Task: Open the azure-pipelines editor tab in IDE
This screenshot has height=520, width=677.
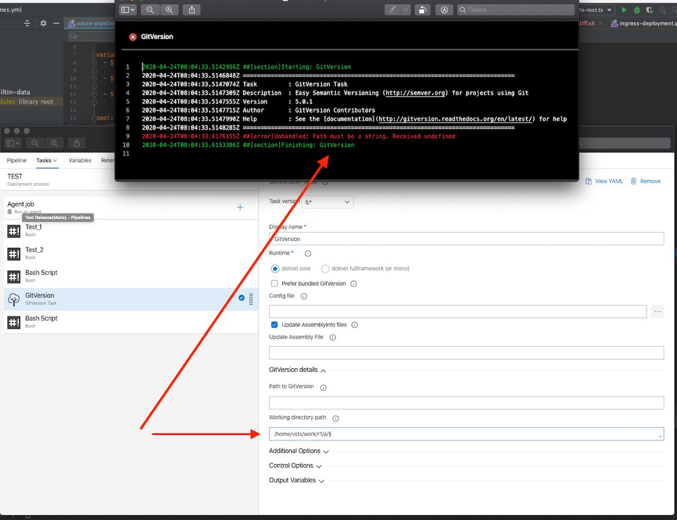Action: [x=91, y=23]
